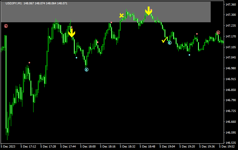Select the 5 Dec 2023 date label
The width and height of the screenshot is (238, 150).
8,146
